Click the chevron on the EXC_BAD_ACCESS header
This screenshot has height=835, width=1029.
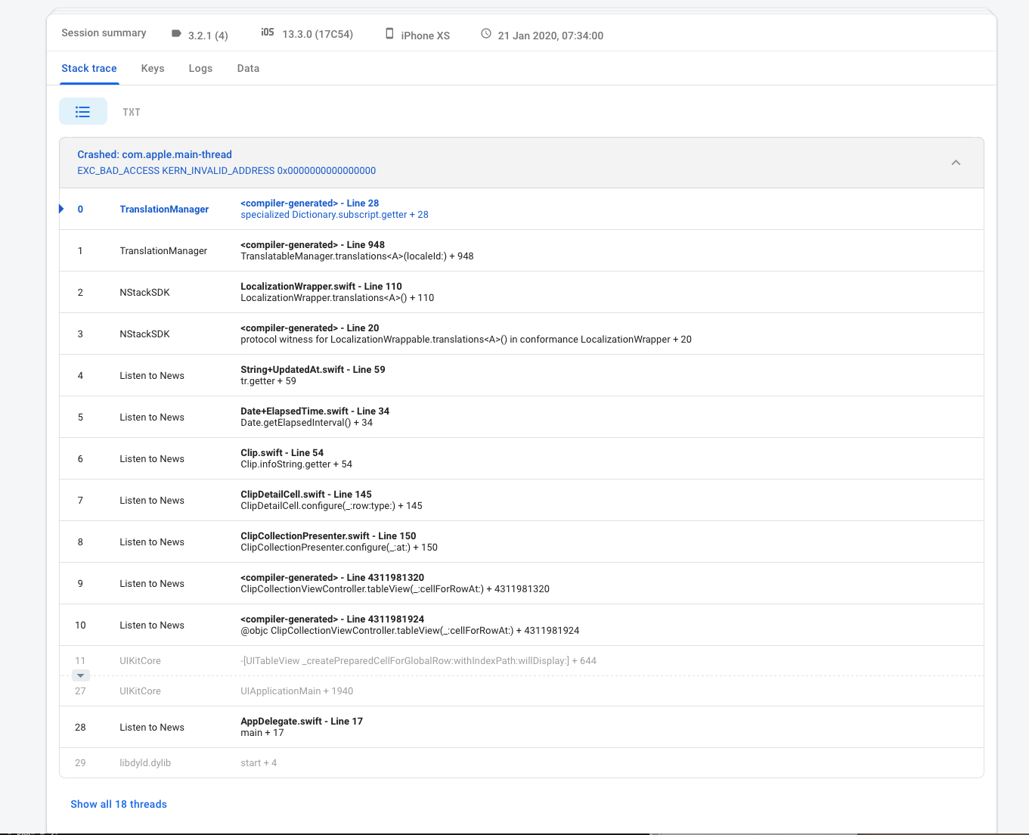[x=956, y=162]
